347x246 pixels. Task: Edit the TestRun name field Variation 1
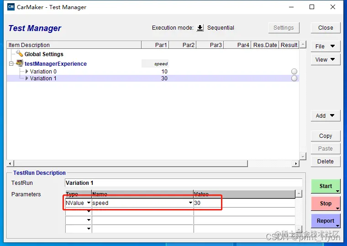(184, 183)
